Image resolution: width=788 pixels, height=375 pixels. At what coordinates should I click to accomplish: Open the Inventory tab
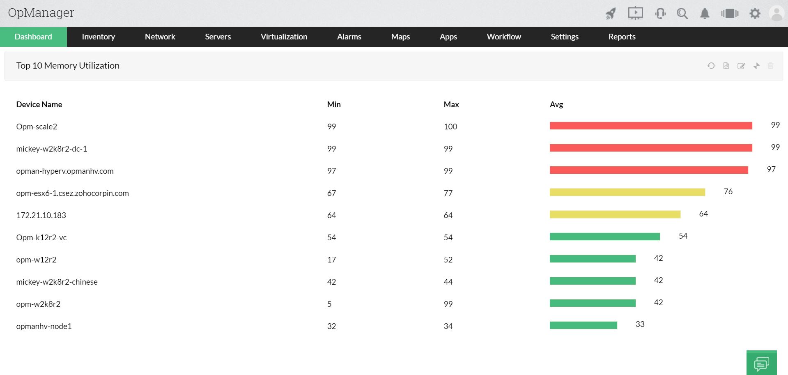(98, 37)
